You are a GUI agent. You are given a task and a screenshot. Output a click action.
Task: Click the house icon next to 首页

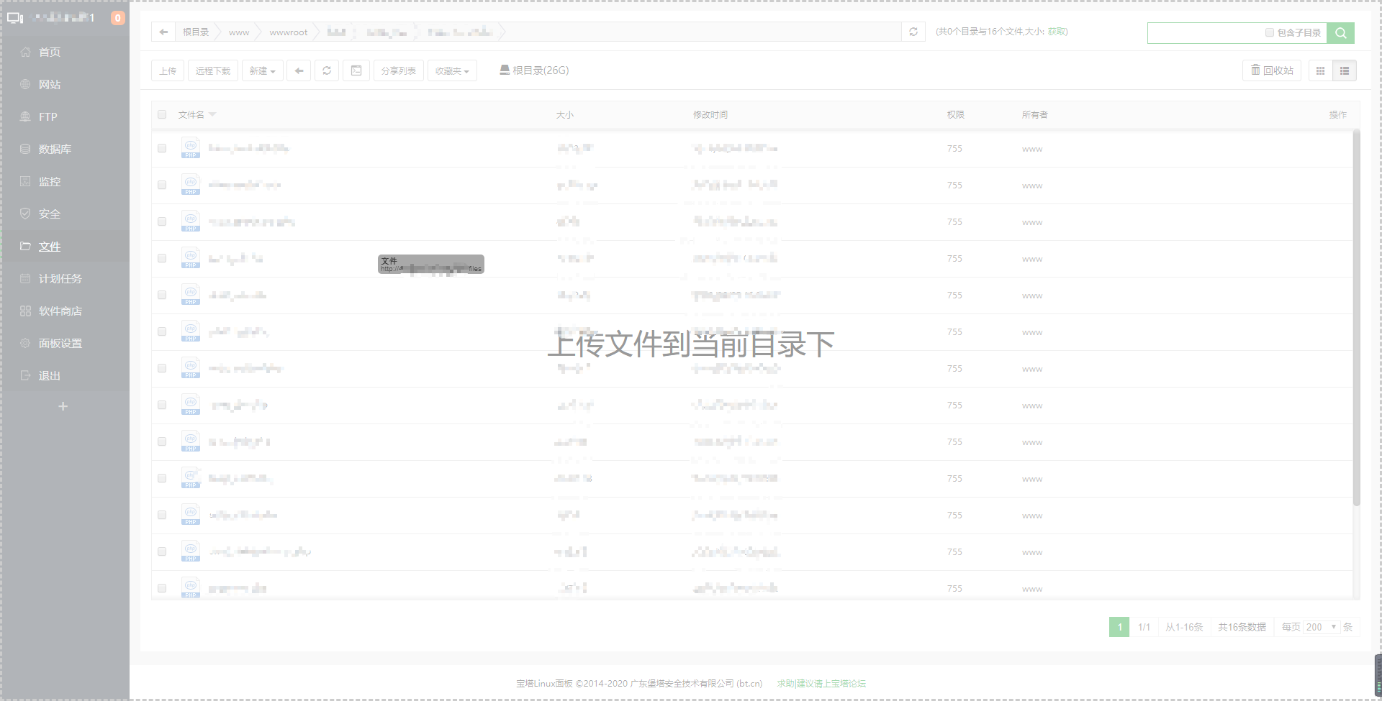pos(25,52)
